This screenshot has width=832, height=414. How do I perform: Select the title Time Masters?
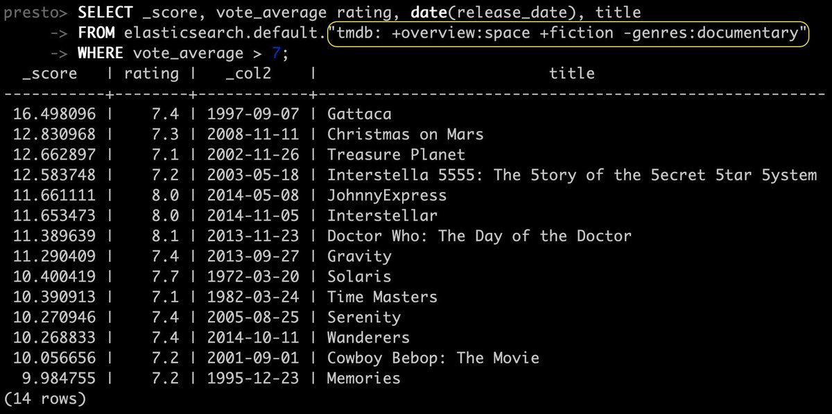tap(382, 297)
